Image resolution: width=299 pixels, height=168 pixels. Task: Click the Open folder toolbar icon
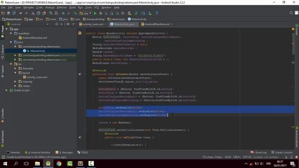pos(3,13)
